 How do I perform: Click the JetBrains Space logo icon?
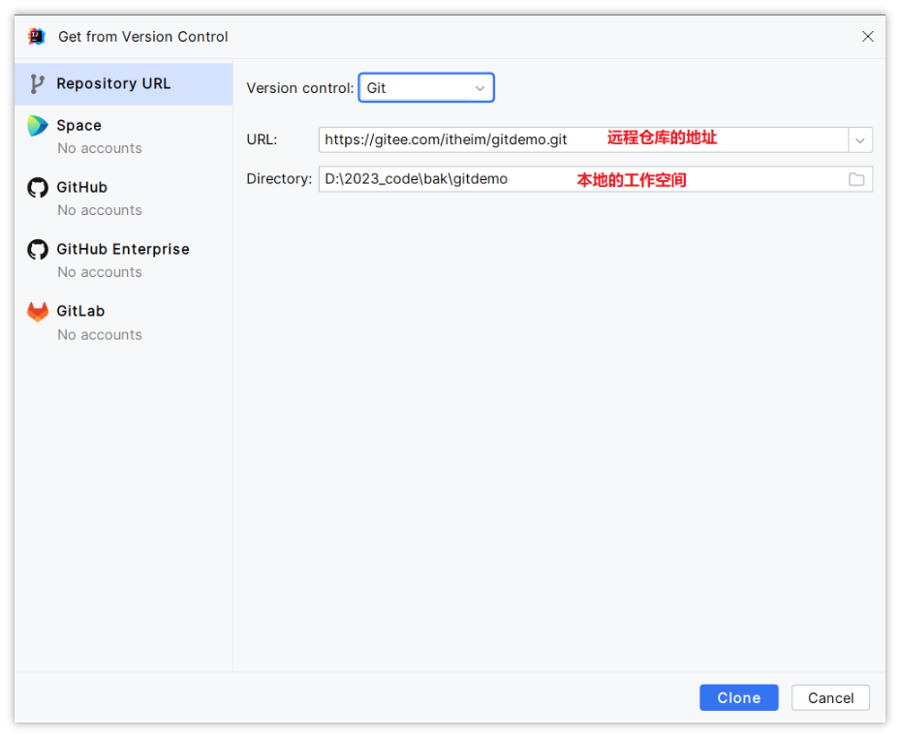38,126
